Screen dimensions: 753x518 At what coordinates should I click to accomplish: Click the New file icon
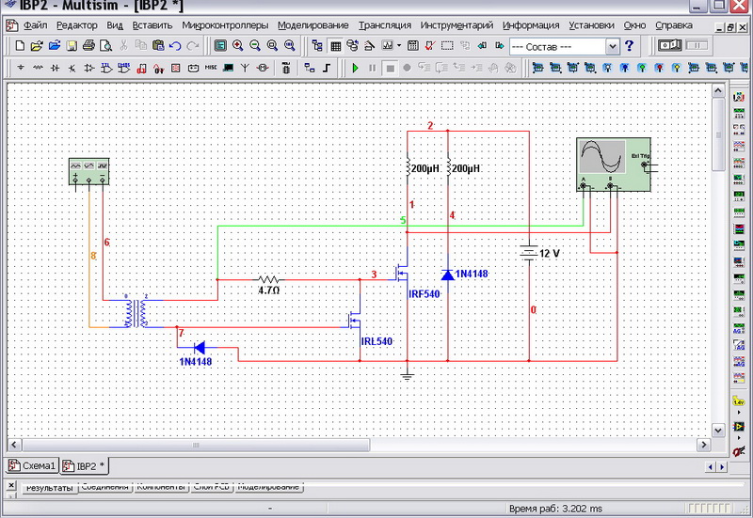[x=20, y=45]
